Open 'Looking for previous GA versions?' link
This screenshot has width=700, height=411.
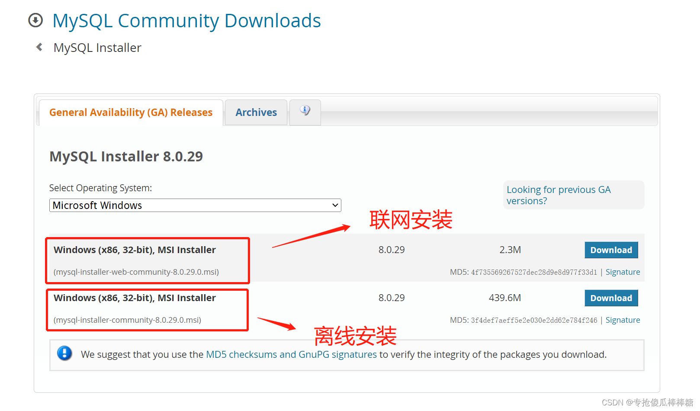coord(559,195)
